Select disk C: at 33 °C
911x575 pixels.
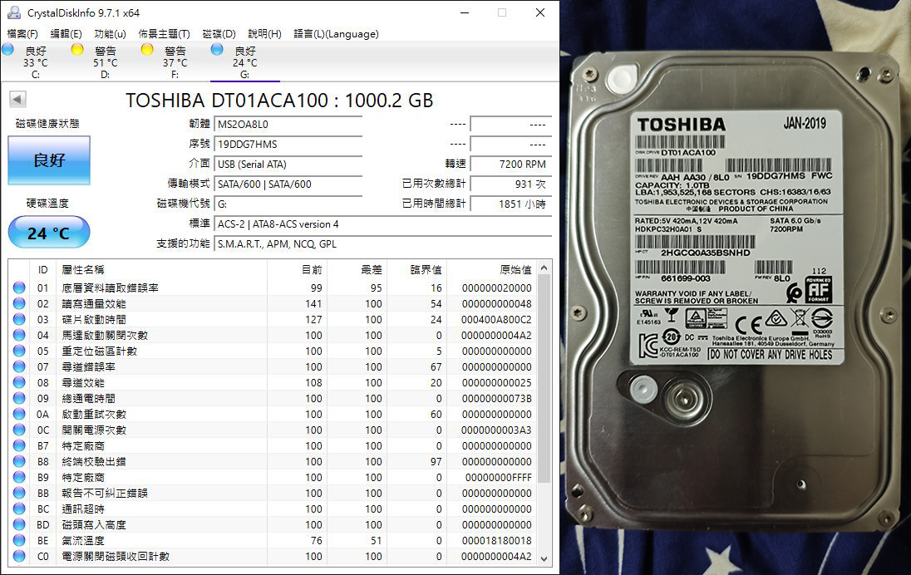coord(36,62)
